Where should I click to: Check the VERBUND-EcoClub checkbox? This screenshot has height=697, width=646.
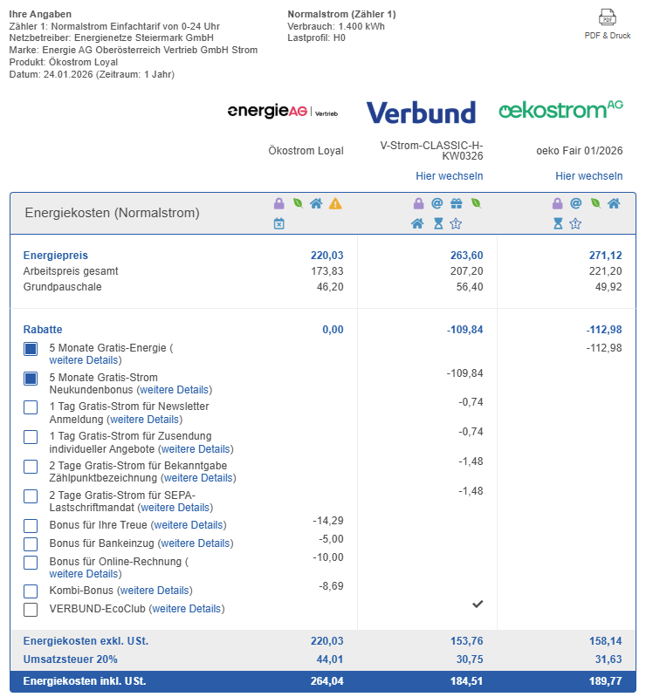click(31, 609)
